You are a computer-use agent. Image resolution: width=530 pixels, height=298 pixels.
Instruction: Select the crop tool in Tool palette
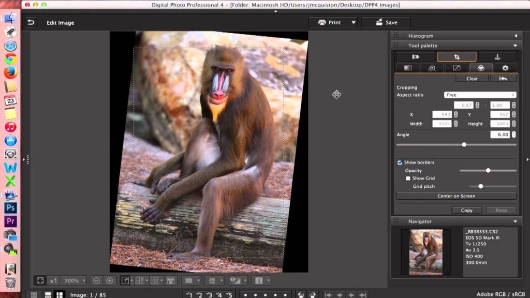click(457, 57)
